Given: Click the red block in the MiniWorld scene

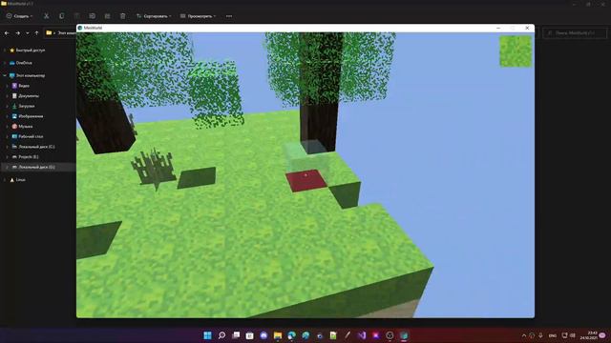Looking at the screenshot, I should [306, 180].
